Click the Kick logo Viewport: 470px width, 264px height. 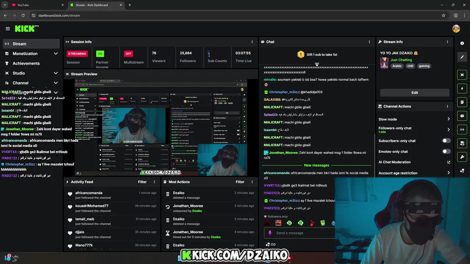coord(27,29)
